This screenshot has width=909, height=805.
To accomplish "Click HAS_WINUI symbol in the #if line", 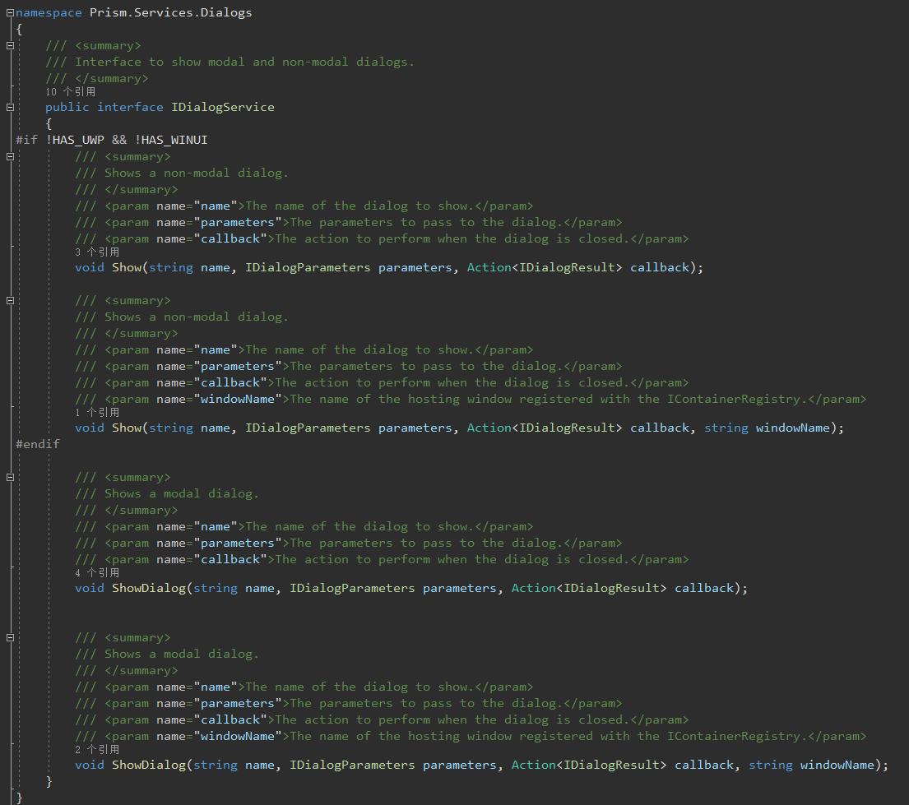I will click(x=174, y=140).
